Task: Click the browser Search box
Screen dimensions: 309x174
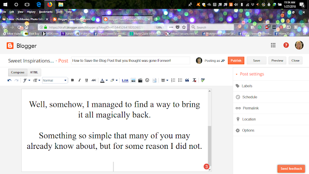Action: [212, 27]
